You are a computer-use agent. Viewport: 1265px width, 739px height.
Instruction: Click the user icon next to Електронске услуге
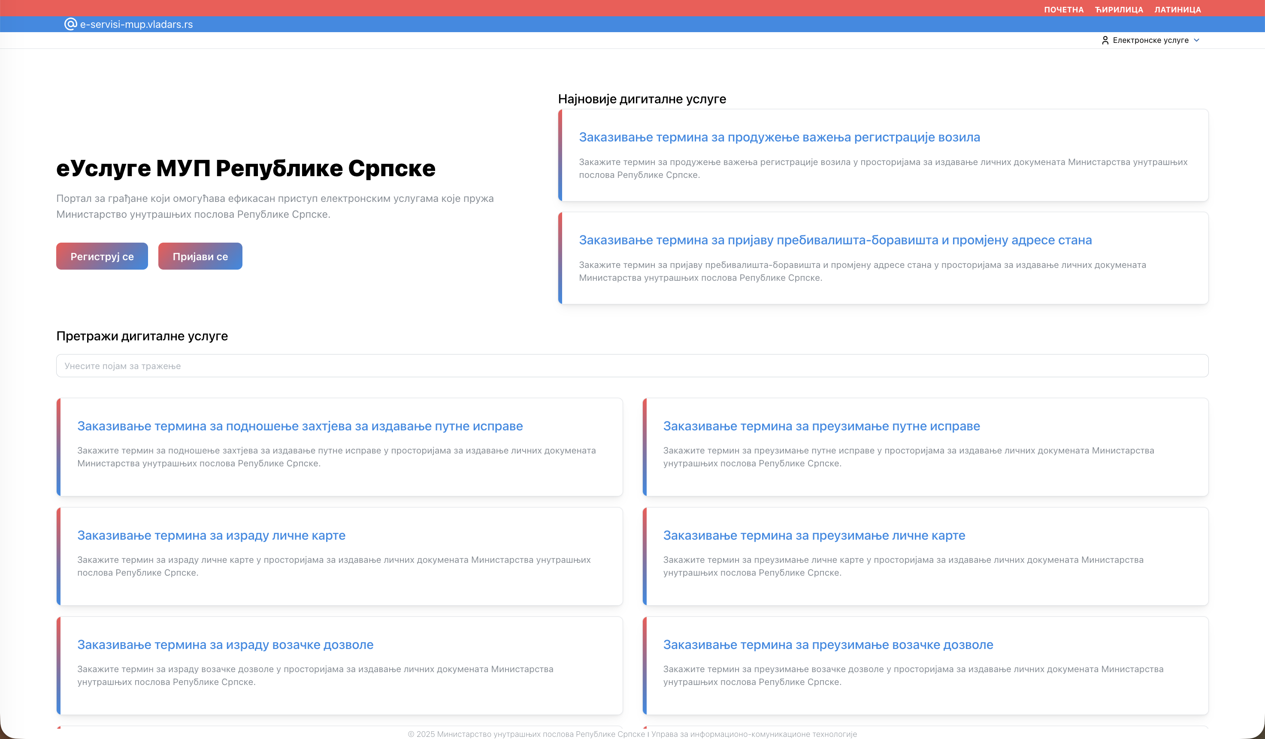tap(1105, 40)
